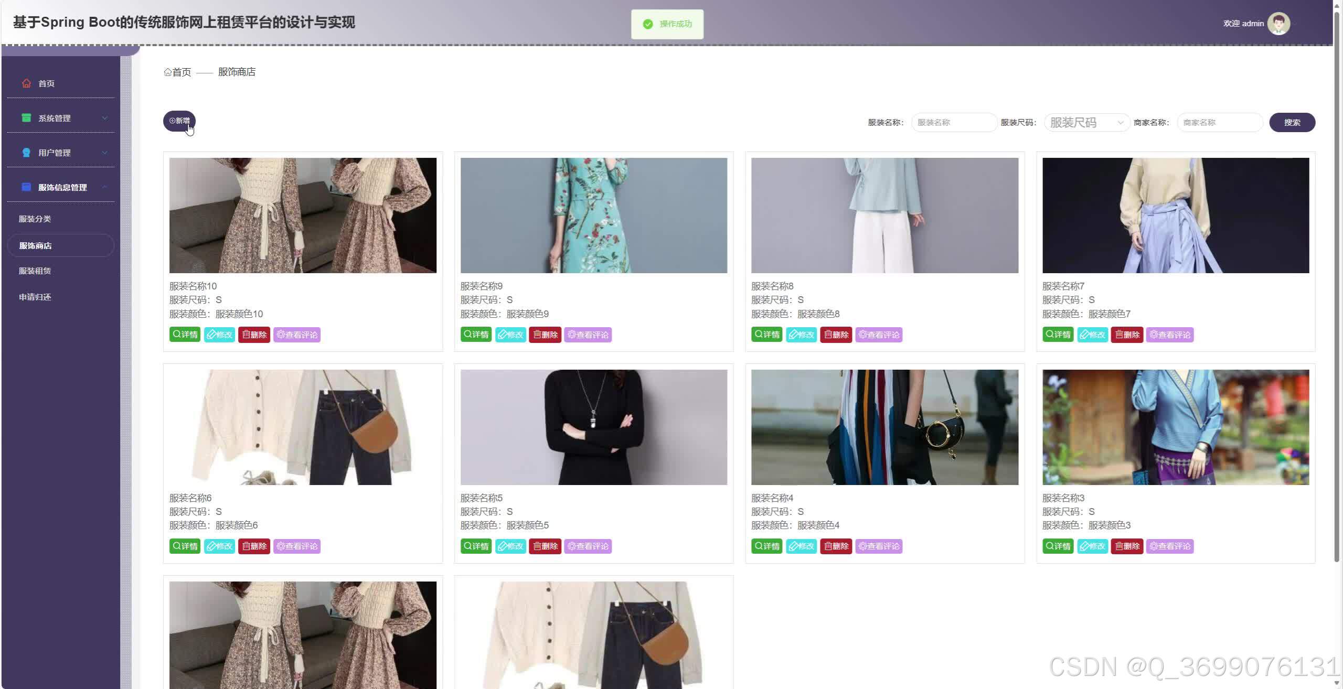Click 删除 on 服装名称8

click(836, 335)
